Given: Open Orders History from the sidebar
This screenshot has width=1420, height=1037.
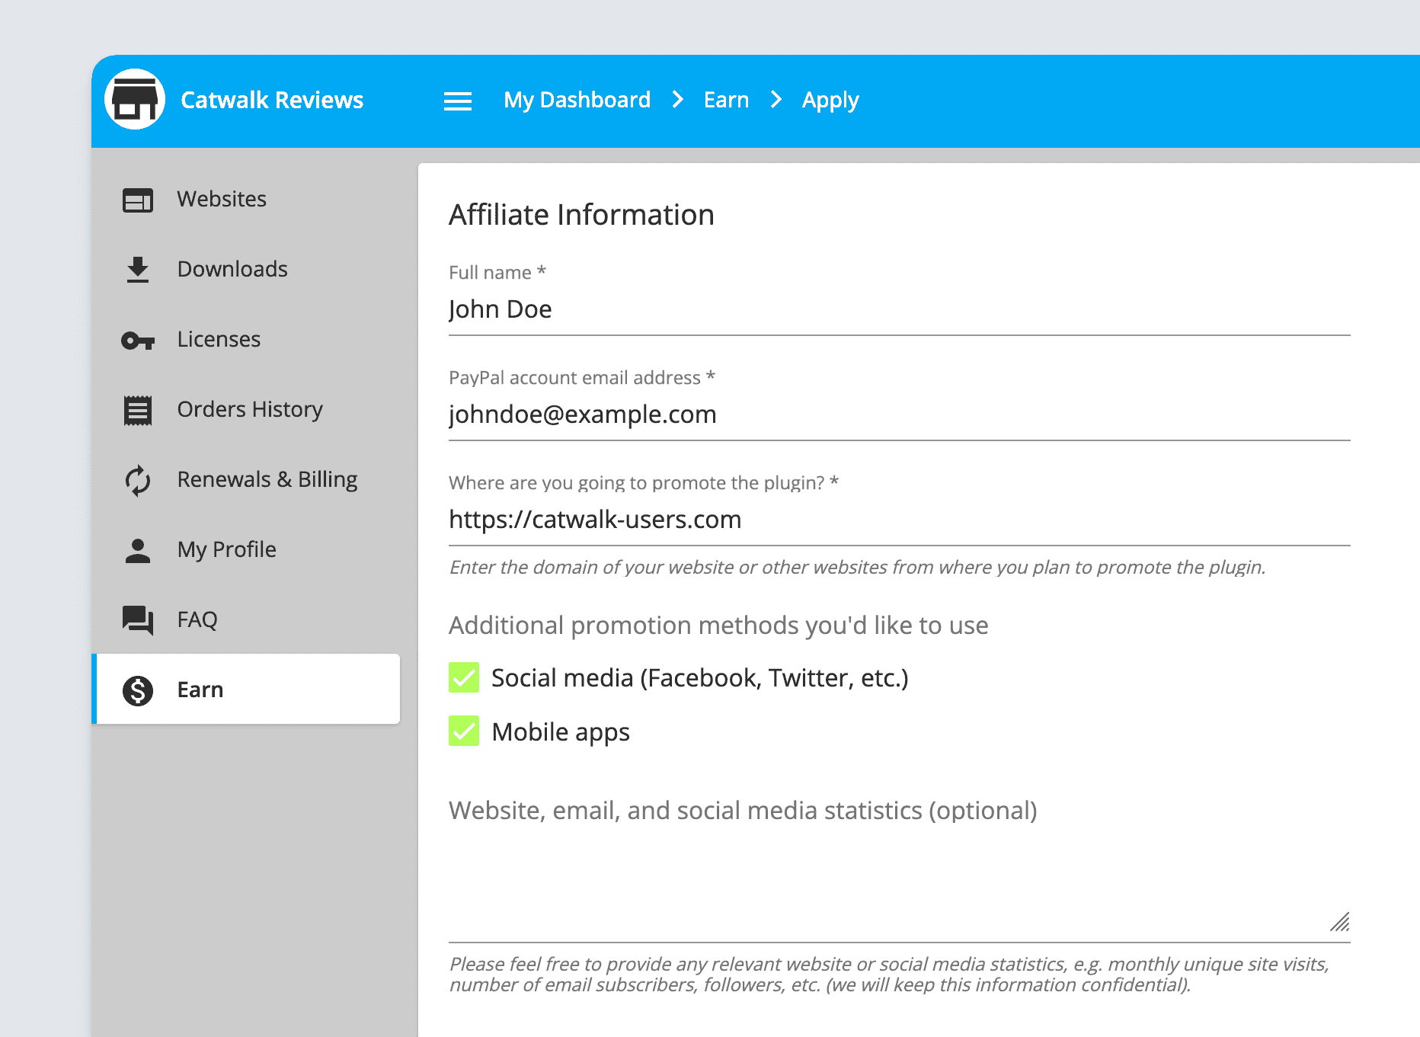Looking at the screenshot, I should (249, 410).
